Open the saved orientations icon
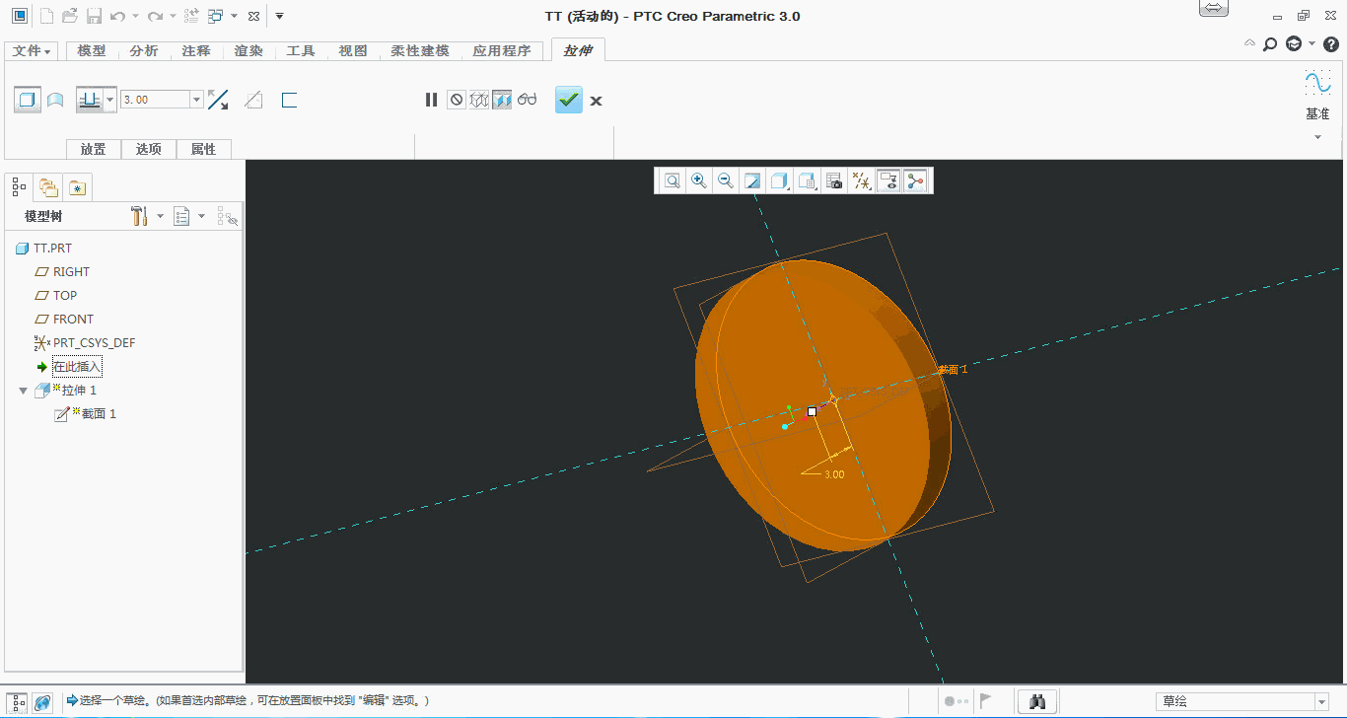The width and height of the screenshot is (1347, 718). point(807,180)
